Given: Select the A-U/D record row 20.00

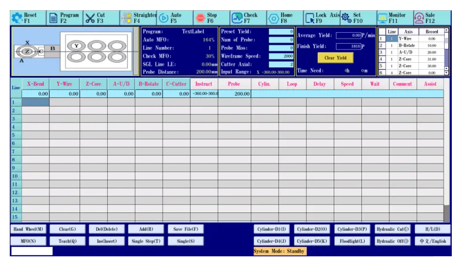Looking at the screenshot, I should [x=411, y=52].
